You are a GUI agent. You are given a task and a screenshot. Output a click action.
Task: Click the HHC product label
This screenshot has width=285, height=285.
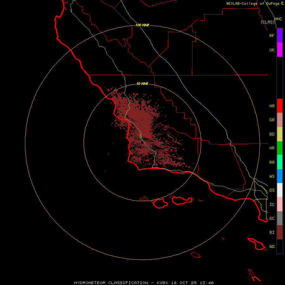(278, 19)
